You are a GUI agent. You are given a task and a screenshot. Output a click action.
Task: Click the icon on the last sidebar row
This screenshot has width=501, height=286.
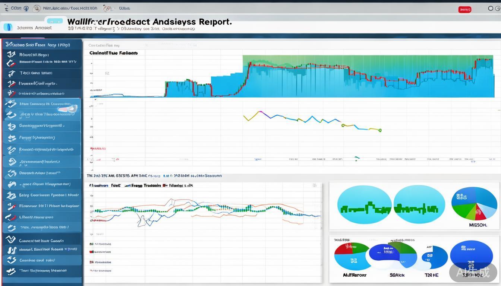tap(11, 271)
